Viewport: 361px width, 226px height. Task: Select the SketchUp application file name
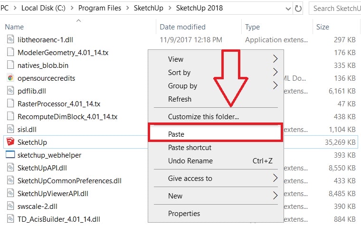pyautogui.click(x=32, y=142)
